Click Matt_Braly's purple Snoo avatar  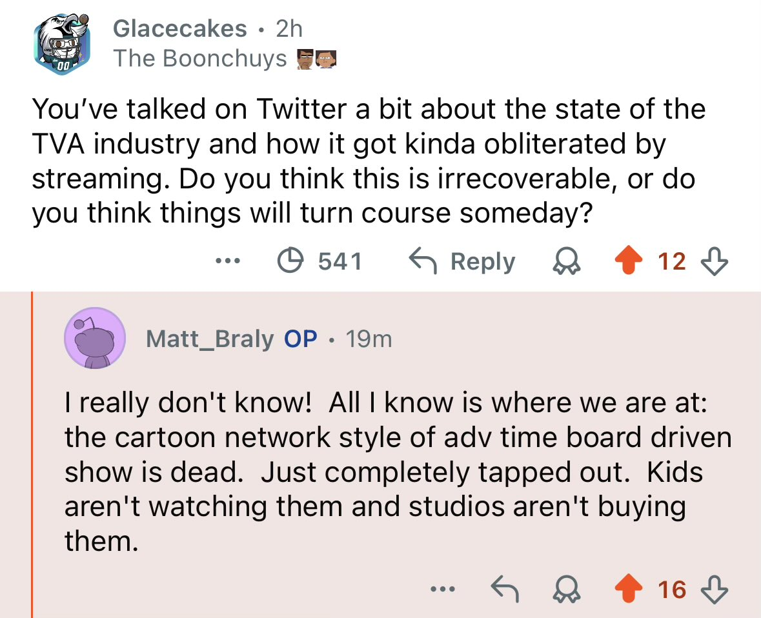coord(94,338)
